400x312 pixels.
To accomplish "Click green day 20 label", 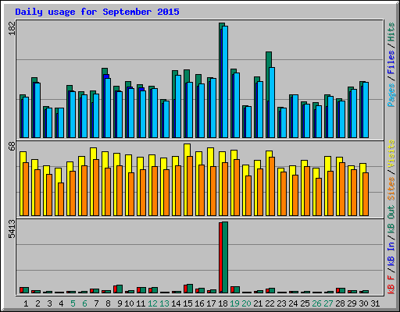I will tap(246, 303).
